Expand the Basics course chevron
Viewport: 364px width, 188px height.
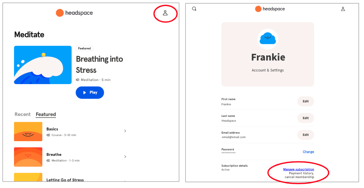(x=125, y=131)
